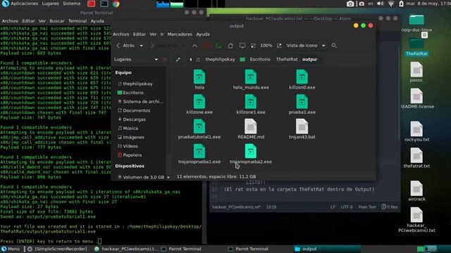
Task: Select hola_mundo.exe file
Action: click(x=251, y=79)
